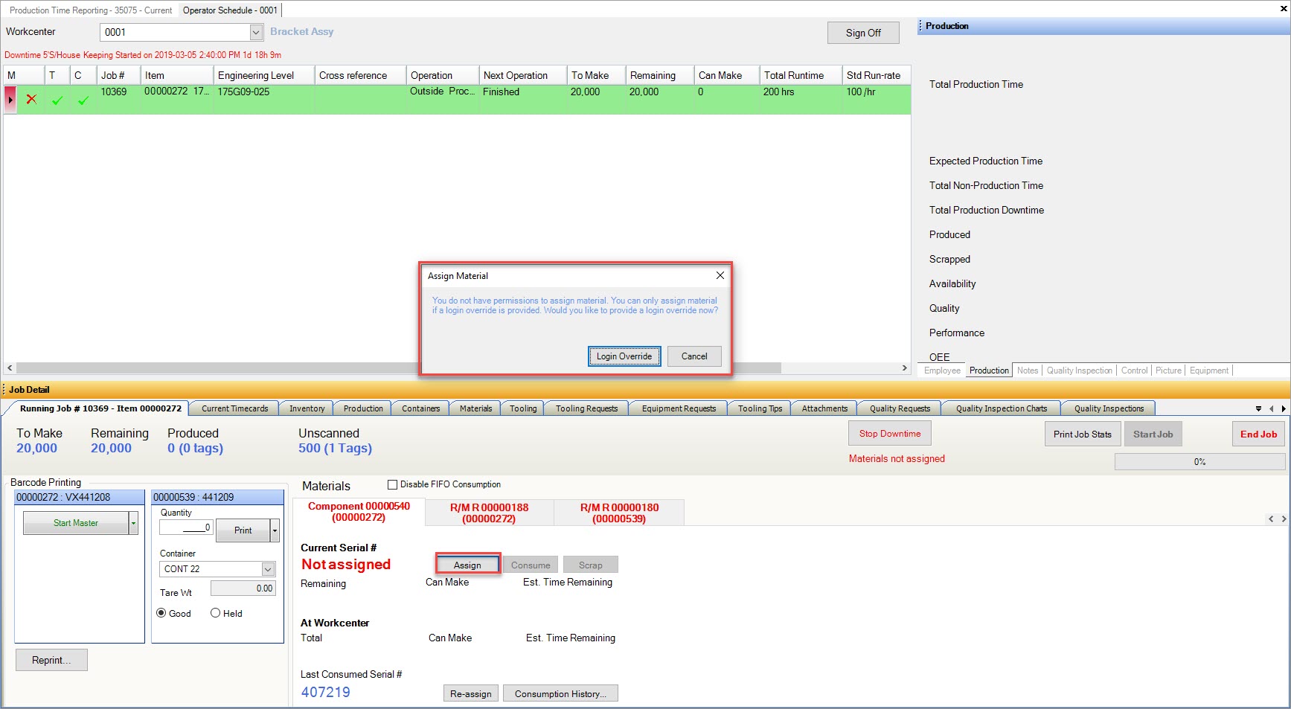Open the Container CONT 22 dropdown
1291x709 pixels.
268,569
